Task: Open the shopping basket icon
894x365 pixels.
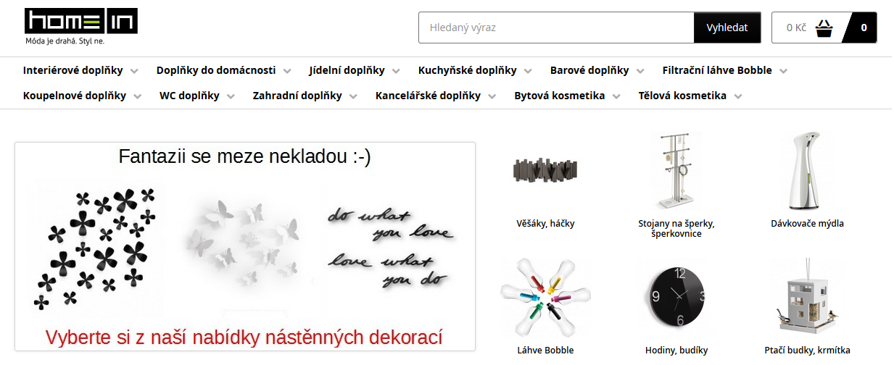Action: coord(824,28)
